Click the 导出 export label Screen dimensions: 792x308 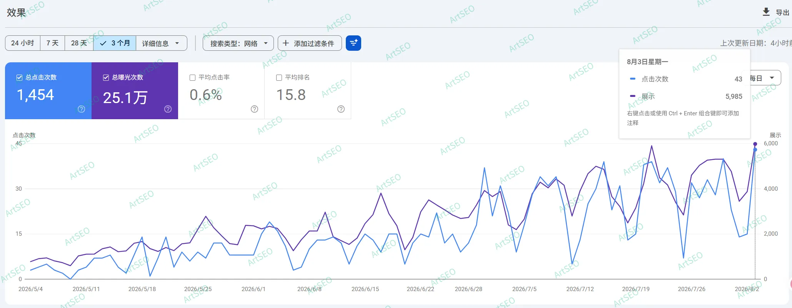782,12
